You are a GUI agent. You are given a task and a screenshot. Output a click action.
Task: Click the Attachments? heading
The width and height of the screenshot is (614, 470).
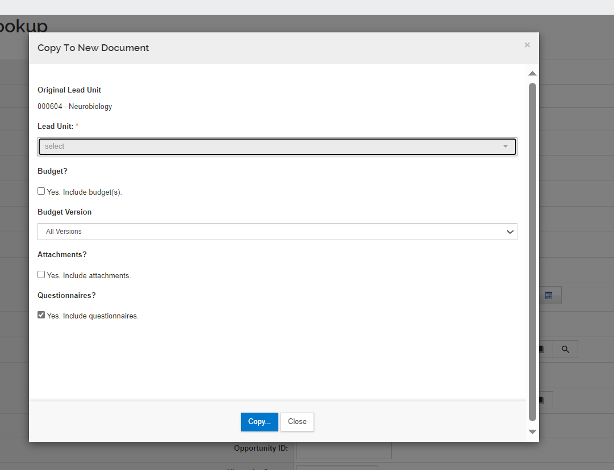pos(62,255)
